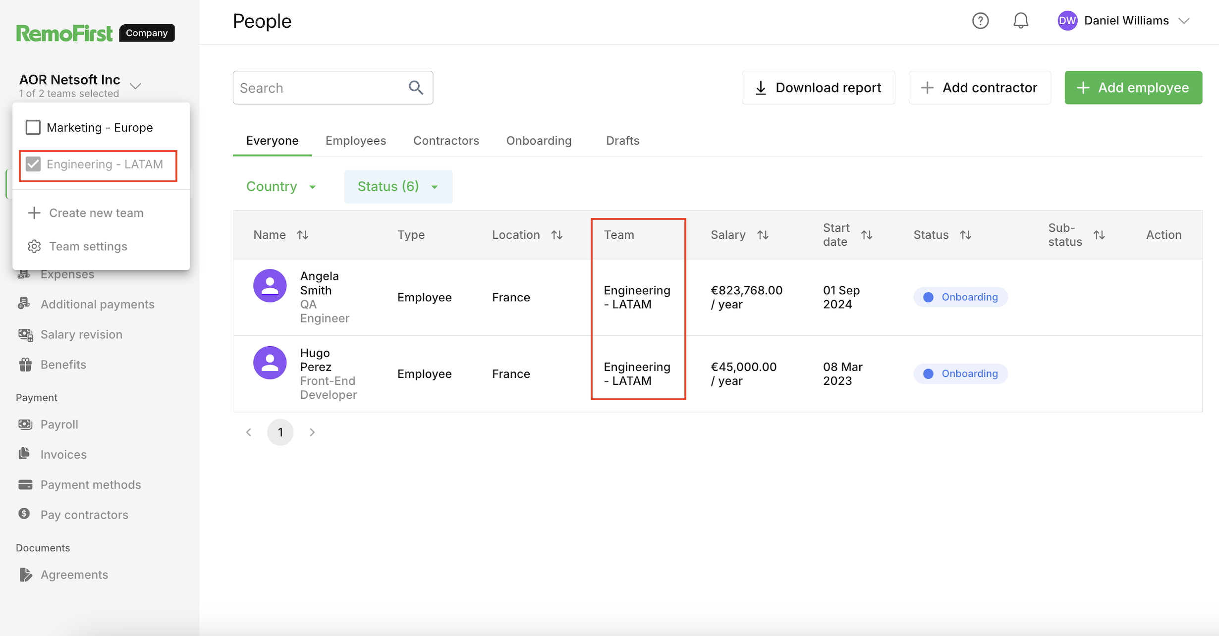Screen dimensions: 1219x636
Task: Switch to the Drafts tab
Action: pos(622,141)
